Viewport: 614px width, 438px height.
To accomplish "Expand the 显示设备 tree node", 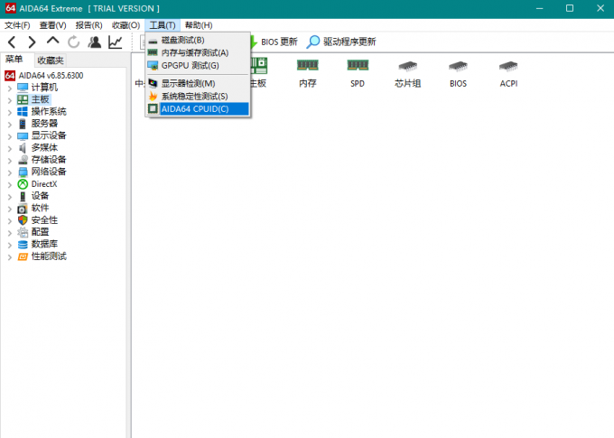I will tap(10, 136).
